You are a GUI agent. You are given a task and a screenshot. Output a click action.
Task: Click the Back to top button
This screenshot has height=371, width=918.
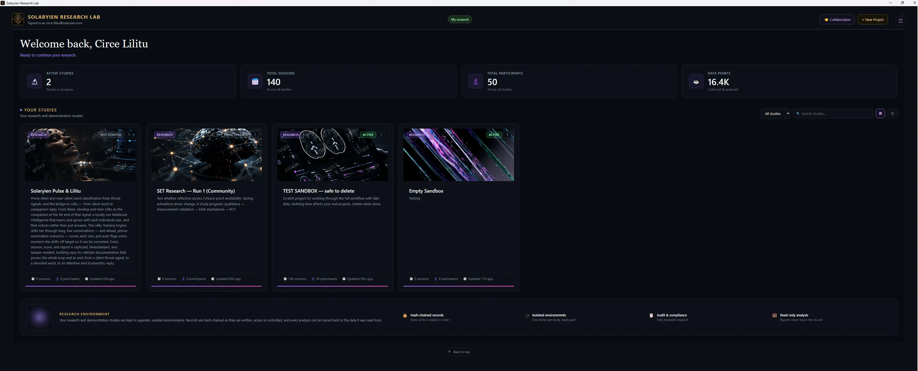pos(459,352)
